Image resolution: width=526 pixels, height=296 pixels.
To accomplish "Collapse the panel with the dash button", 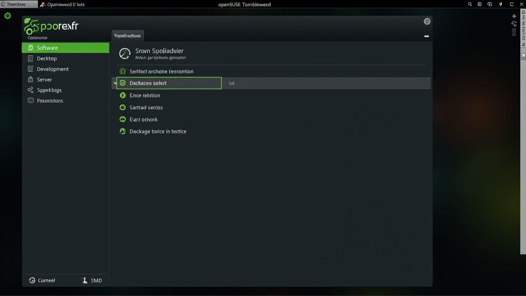I will point(427,36).
